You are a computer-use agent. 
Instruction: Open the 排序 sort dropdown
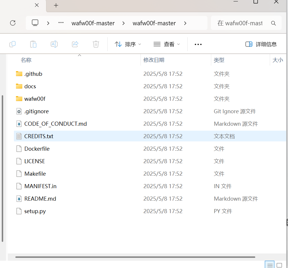[x=127, y=44]
